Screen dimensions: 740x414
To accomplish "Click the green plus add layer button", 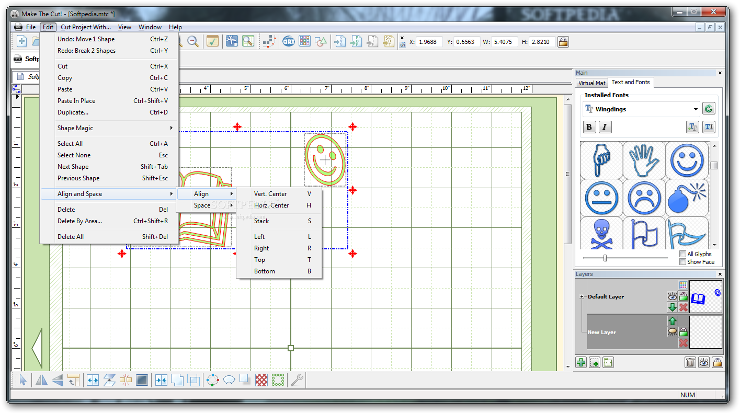I will 580,362.
